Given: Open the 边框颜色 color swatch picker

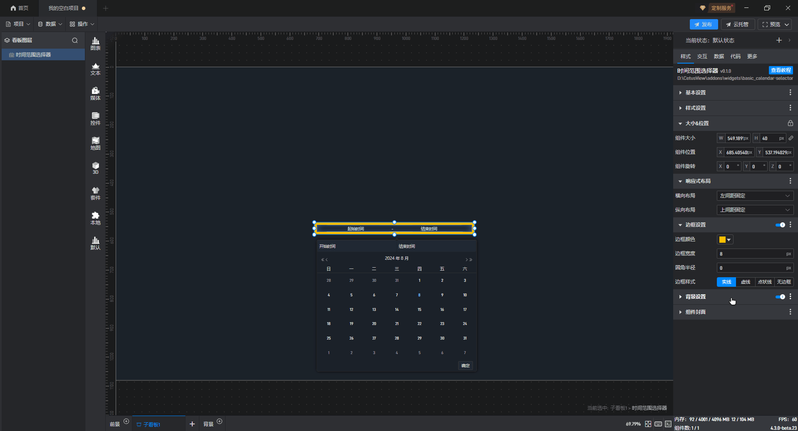Looking at the screenshot, I should tap(725, 239).
